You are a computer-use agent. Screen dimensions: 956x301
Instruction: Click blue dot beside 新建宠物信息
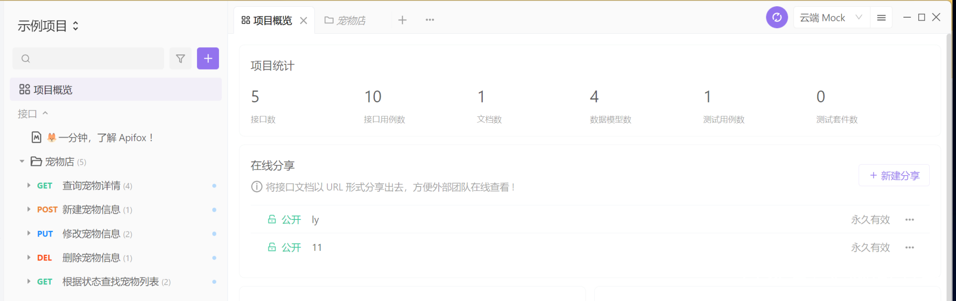pos(214,209)
